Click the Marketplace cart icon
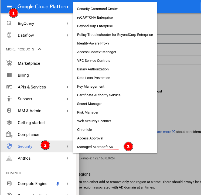 click(9, 63)
